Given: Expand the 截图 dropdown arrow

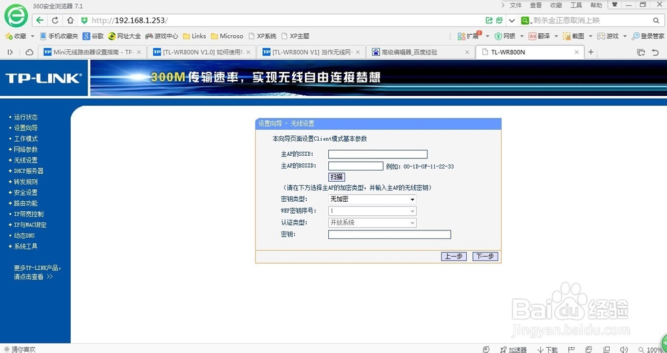Looking at the screenshot, I should tap(590, 36).
